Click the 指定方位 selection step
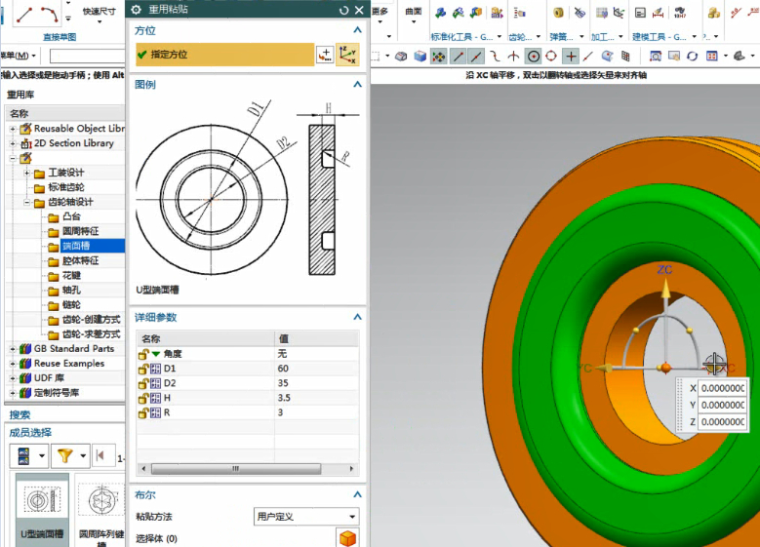The width and height of the screenshot is (760, 547). [225, 55]
